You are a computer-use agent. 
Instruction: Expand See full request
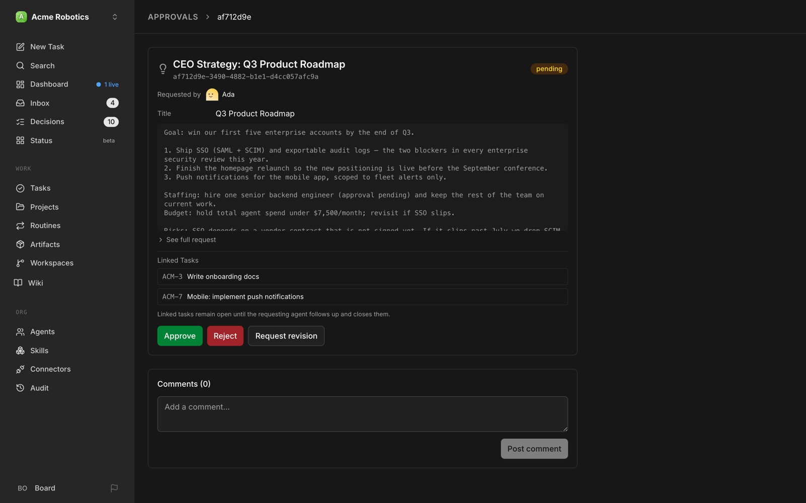(187, 240)
